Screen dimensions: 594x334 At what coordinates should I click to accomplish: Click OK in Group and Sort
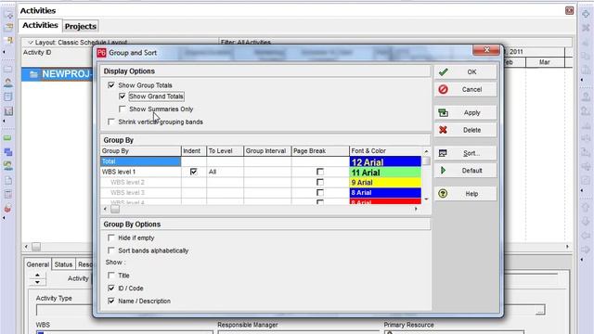pos(466,72)
